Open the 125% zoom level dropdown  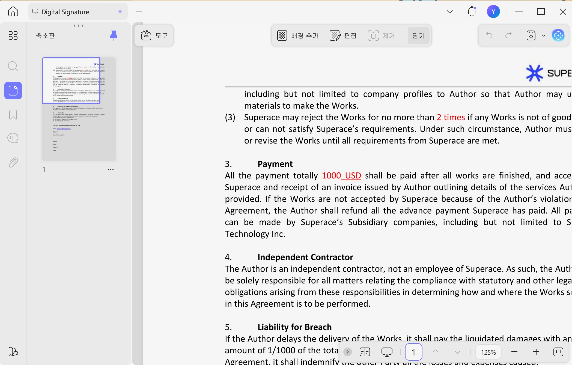tap(488, 352)
